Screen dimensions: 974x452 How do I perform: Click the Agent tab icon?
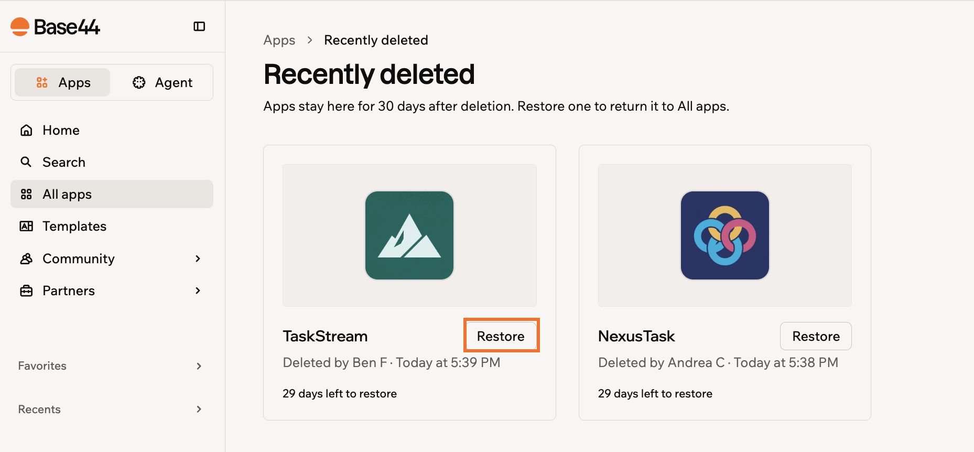(x=139, y=82)
